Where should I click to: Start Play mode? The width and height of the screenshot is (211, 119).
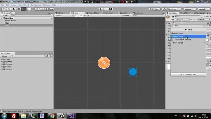click(x=101, y=9)
